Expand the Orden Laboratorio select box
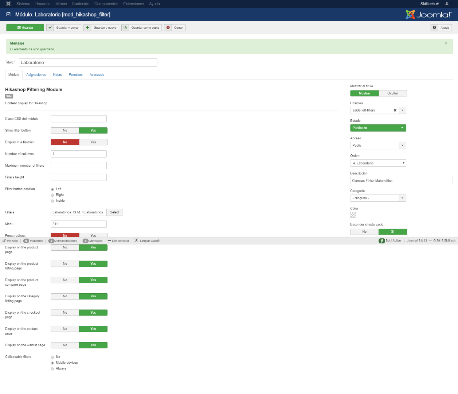The height and width of the screenshot is (394, 458). pyautogui.click(x=378, y=163)
